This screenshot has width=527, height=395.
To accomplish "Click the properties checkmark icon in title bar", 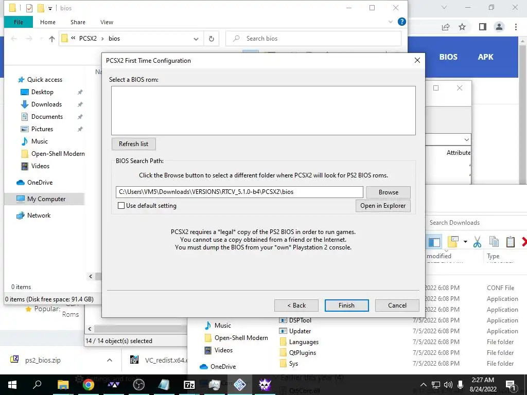I will tap(29, 8).
